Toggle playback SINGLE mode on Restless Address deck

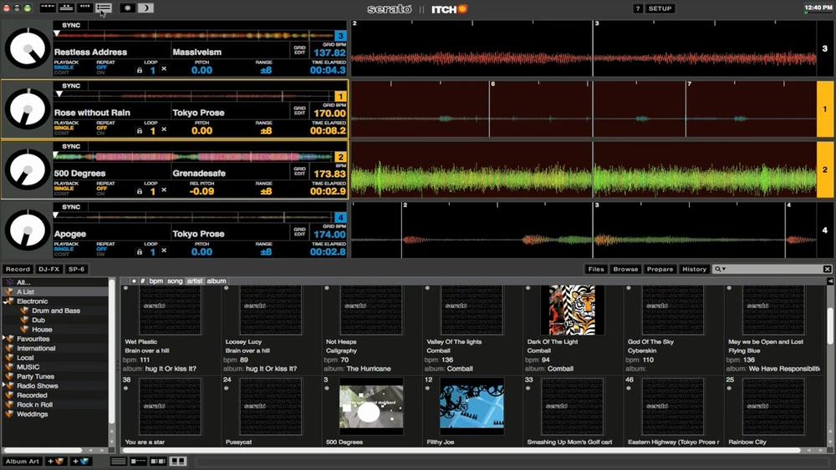pyautogui.click(x=64, y=68)
